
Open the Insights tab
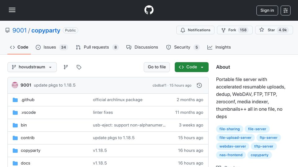[x=219, y=47]
